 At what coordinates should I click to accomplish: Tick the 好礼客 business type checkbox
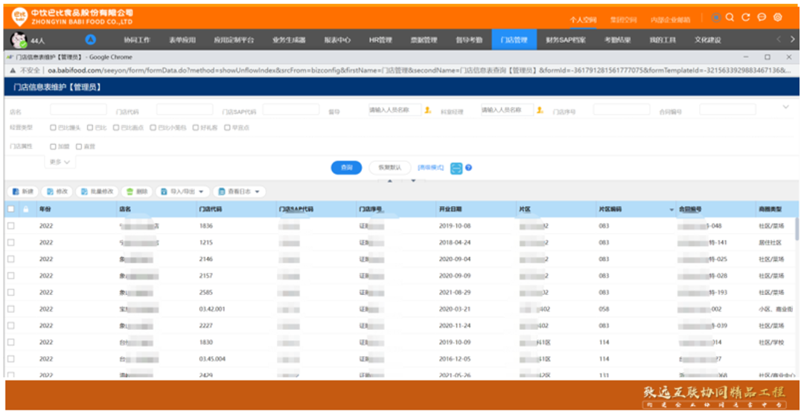click(x=196, y=128)
